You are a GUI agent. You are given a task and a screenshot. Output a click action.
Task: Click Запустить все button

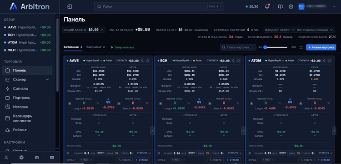(x=122, y=47)
